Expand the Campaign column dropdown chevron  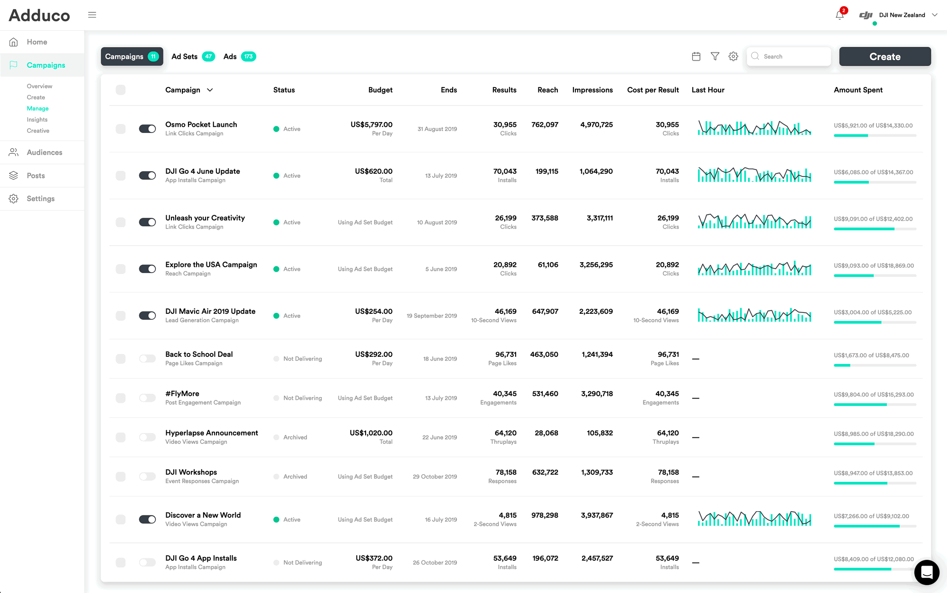click(210, 90)
